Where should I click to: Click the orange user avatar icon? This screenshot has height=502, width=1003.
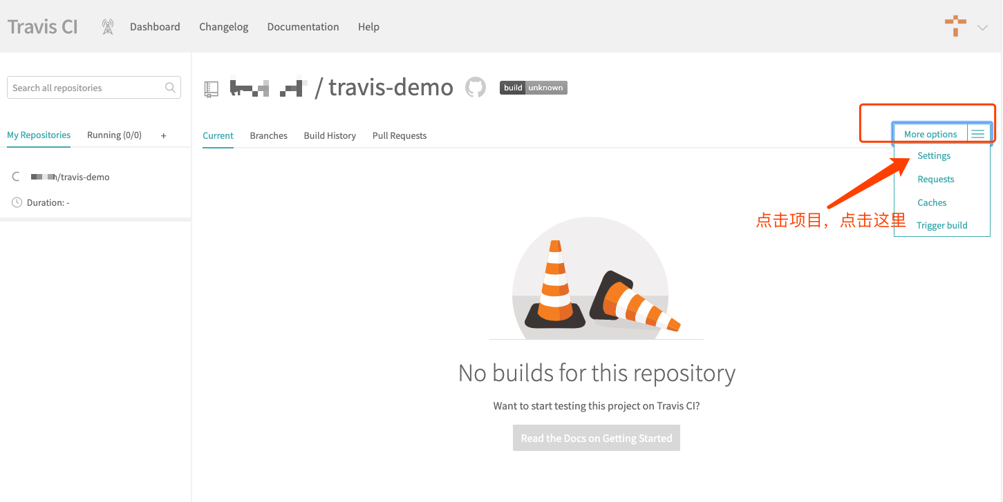coord(955,27)
